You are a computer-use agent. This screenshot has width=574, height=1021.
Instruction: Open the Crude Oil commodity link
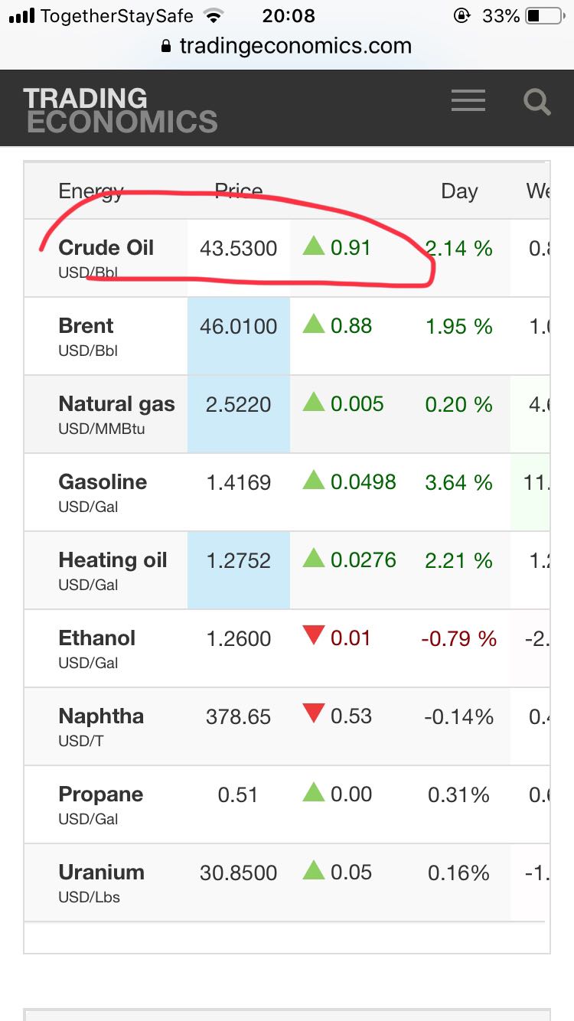click(106, 248)
